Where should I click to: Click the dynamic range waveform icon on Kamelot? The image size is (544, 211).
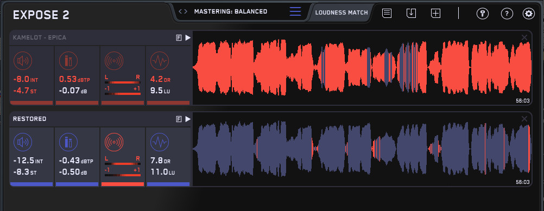point(160,61)
